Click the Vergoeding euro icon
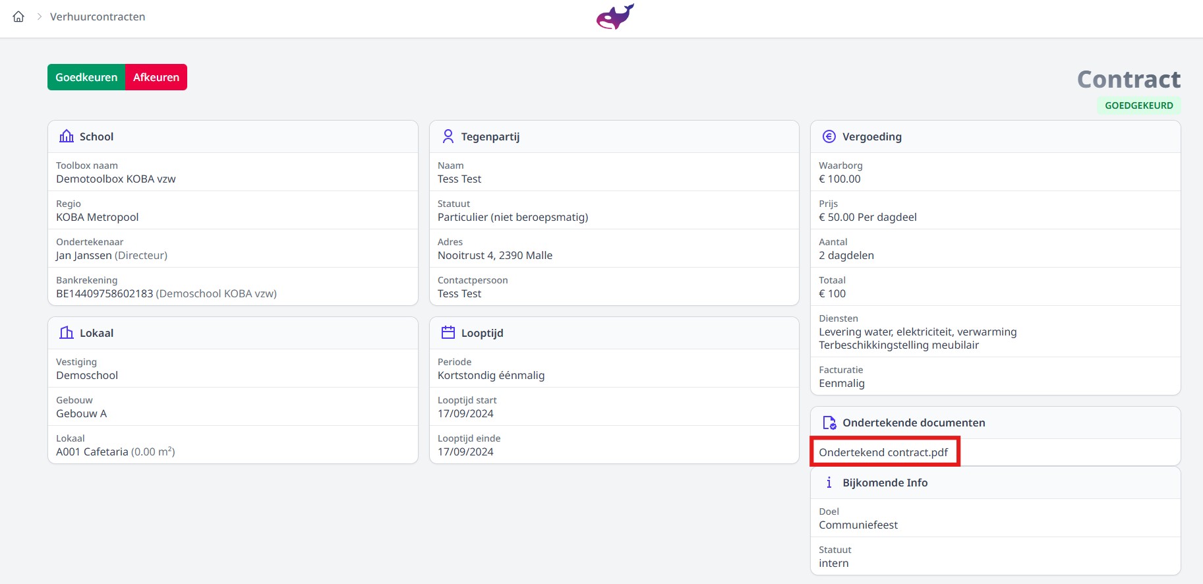This screenshot has height=584, width=1203. coord(829,136)
